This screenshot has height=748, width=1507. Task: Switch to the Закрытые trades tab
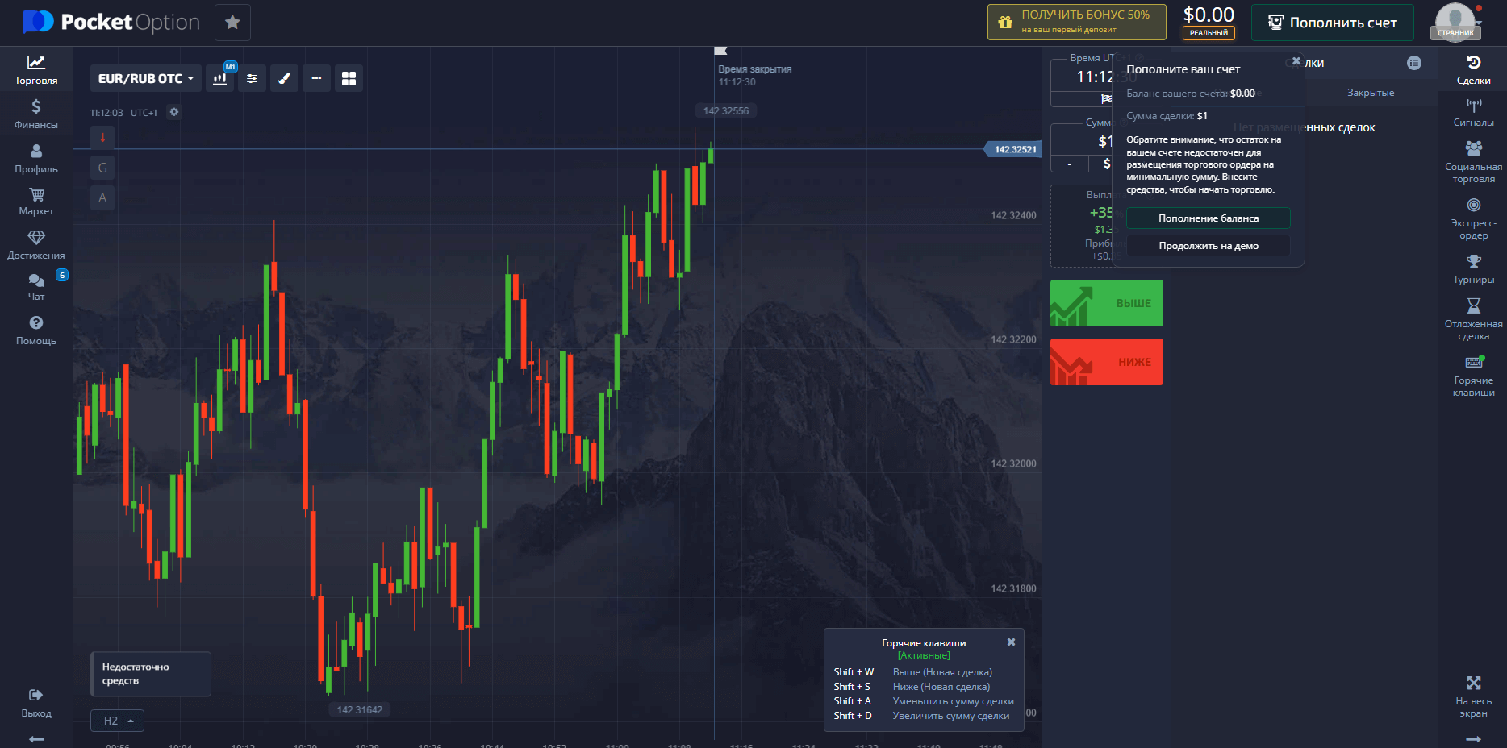click(1370, 93)
